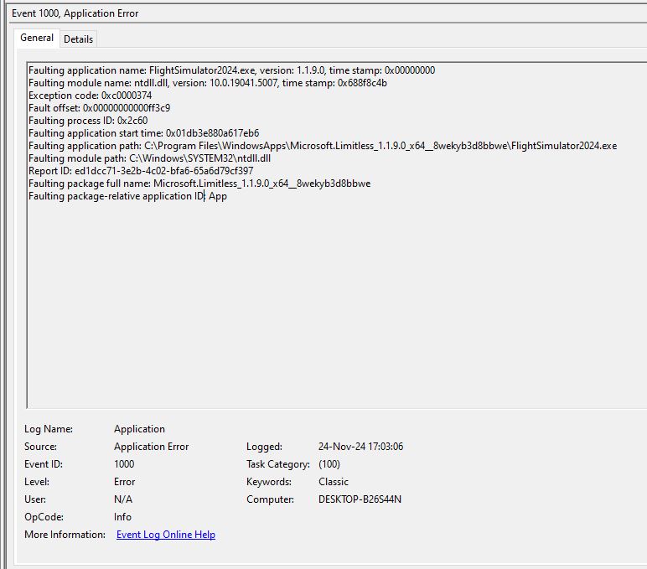Click the package-relative application ID line

coord(127,196)
